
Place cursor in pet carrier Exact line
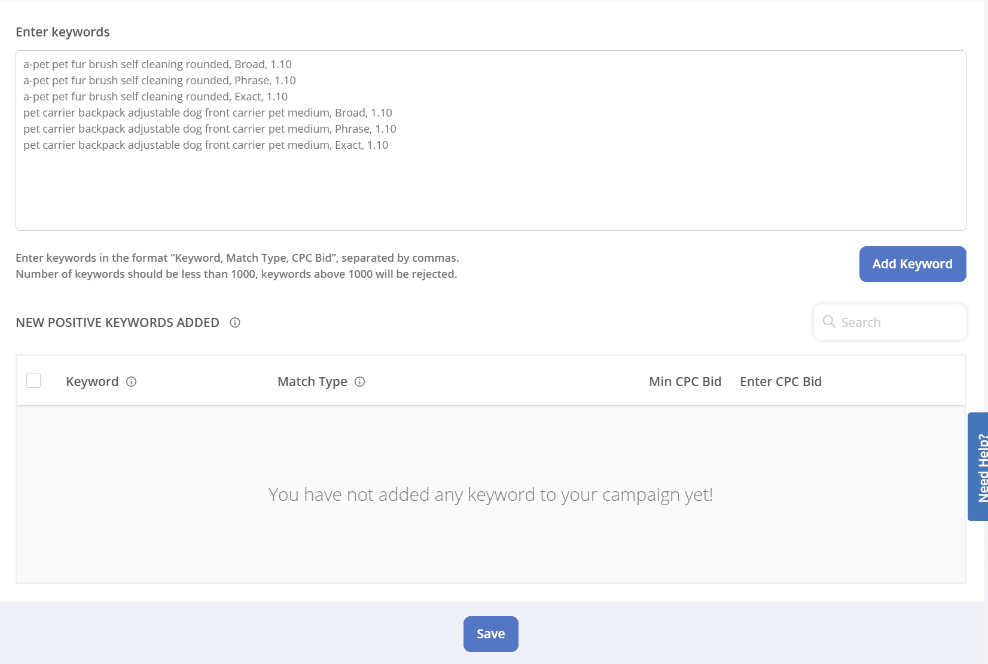click(x=206, y=145)
